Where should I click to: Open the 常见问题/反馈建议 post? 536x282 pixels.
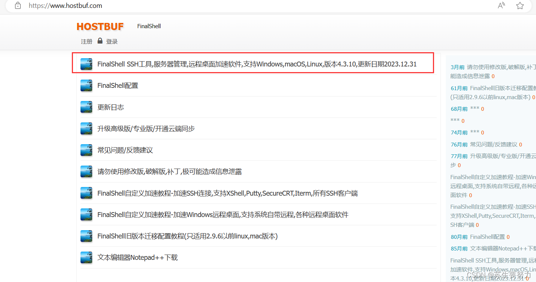click(x=125, y=150)
